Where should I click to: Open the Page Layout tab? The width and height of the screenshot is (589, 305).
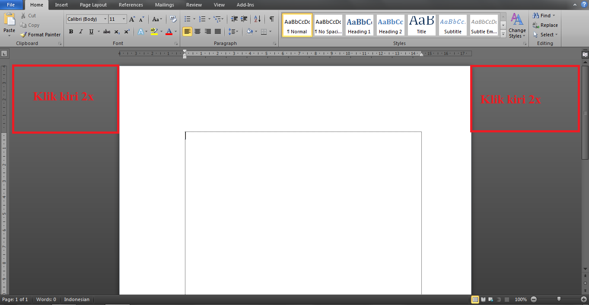point(93,5)
